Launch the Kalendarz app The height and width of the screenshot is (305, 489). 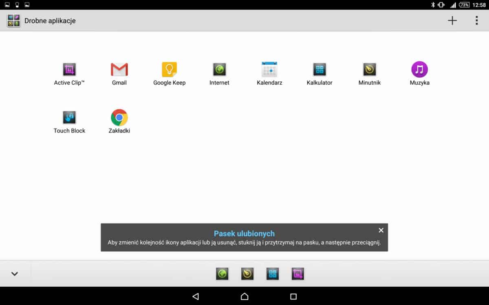[269, 70]
